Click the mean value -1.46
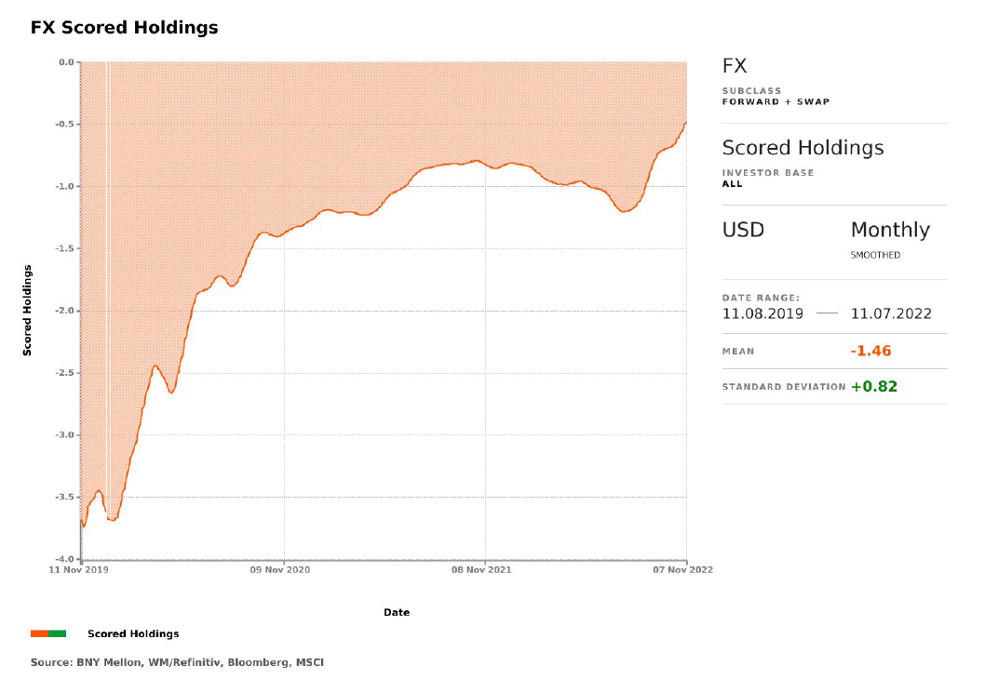 coord(870,351)
